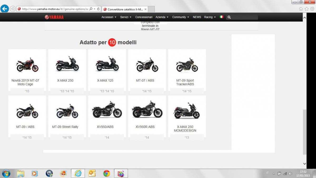Screen dimensions: 316x178
Task: Click the page scrollbar up arrow
Action: pyautogui.click(x=305, y=18)
